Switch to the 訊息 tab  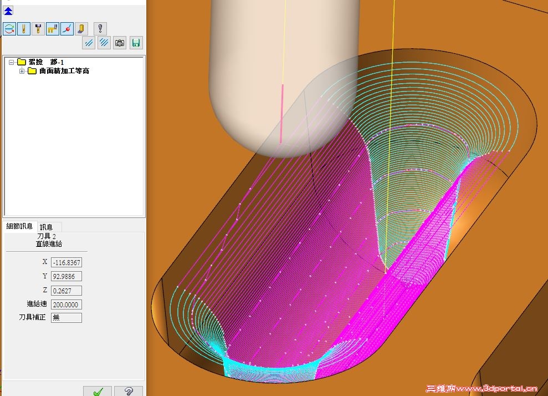(x=46, y=227)
